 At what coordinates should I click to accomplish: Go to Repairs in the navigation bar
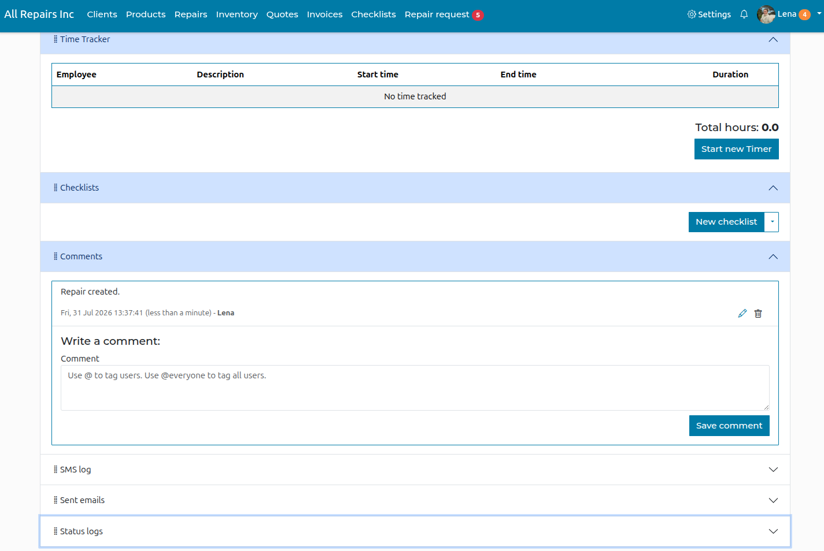(191, 14)
